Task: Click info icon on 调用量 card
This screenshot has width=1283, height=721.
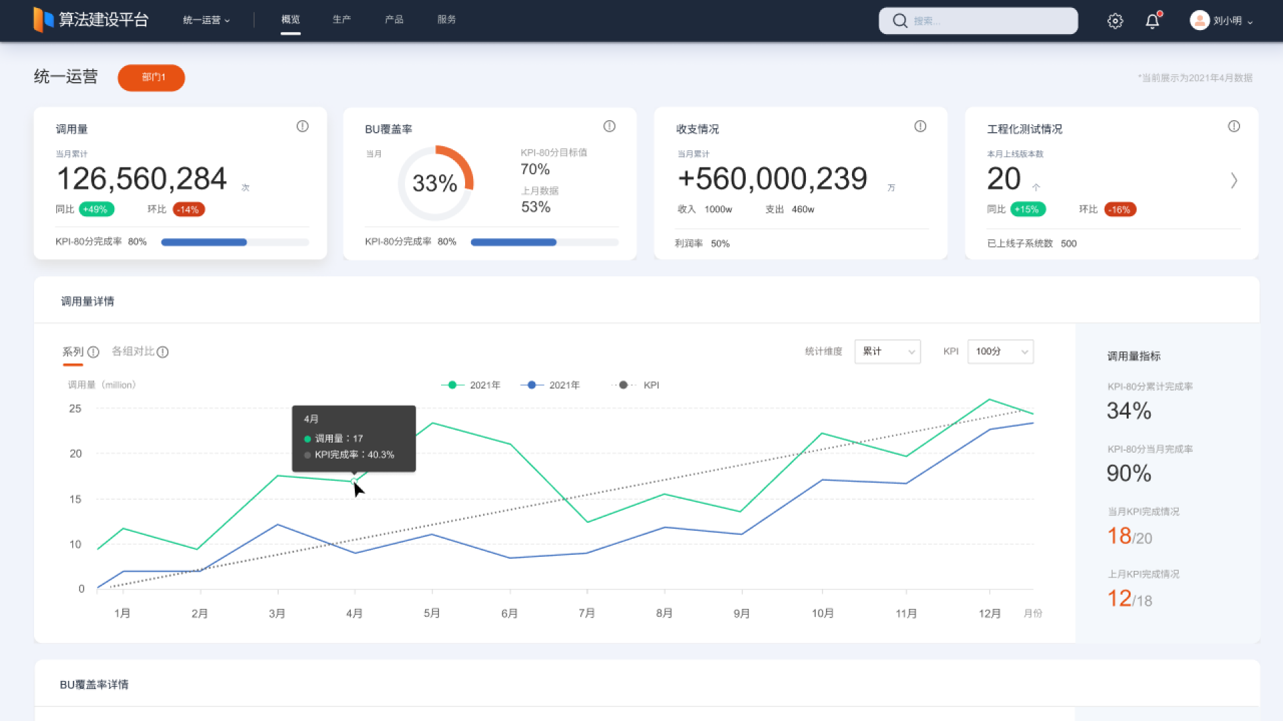Action: point(303,126)
